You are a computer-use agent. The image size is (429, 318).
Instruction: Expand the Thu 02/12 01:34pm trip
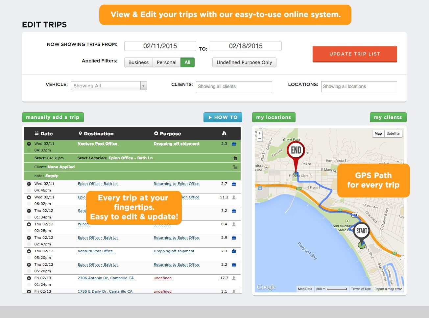tap(29, 211)
